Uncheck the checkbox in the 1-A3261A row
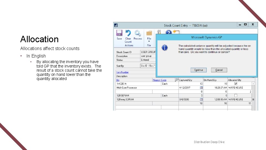The image size is (266, 150). tap(236, 84)
